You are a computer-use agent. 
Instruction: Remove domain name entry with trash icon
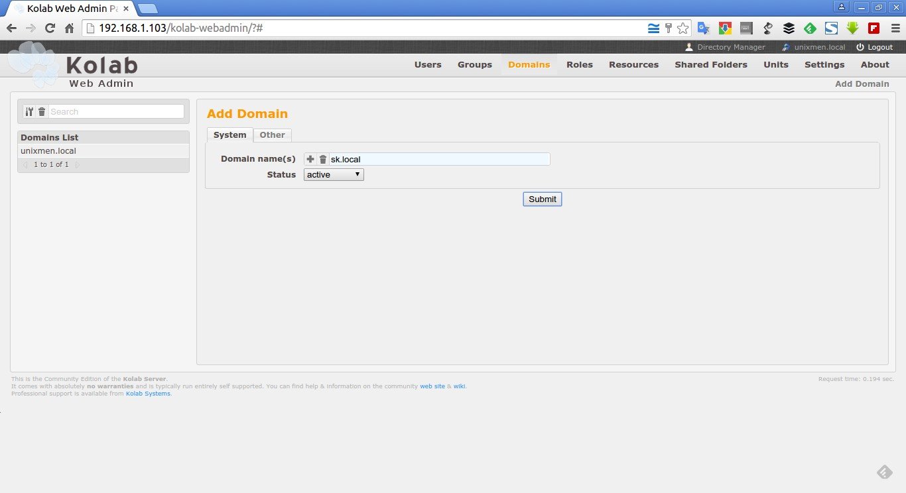pyautogui.click(x=323, y=159)
